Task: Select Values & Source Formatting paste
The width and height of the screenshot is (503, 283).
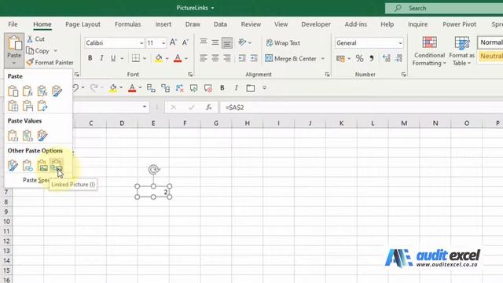Action: tap(42, 136)
